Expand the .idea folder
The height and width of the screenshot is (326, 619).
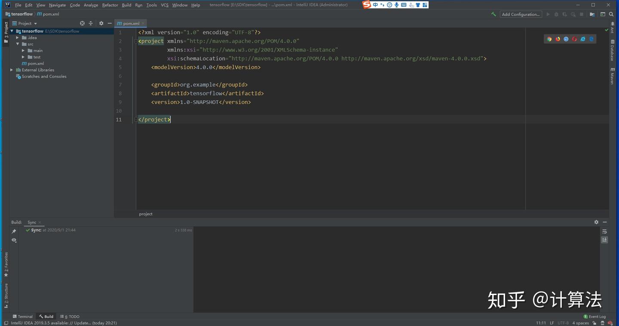(18, 37)
